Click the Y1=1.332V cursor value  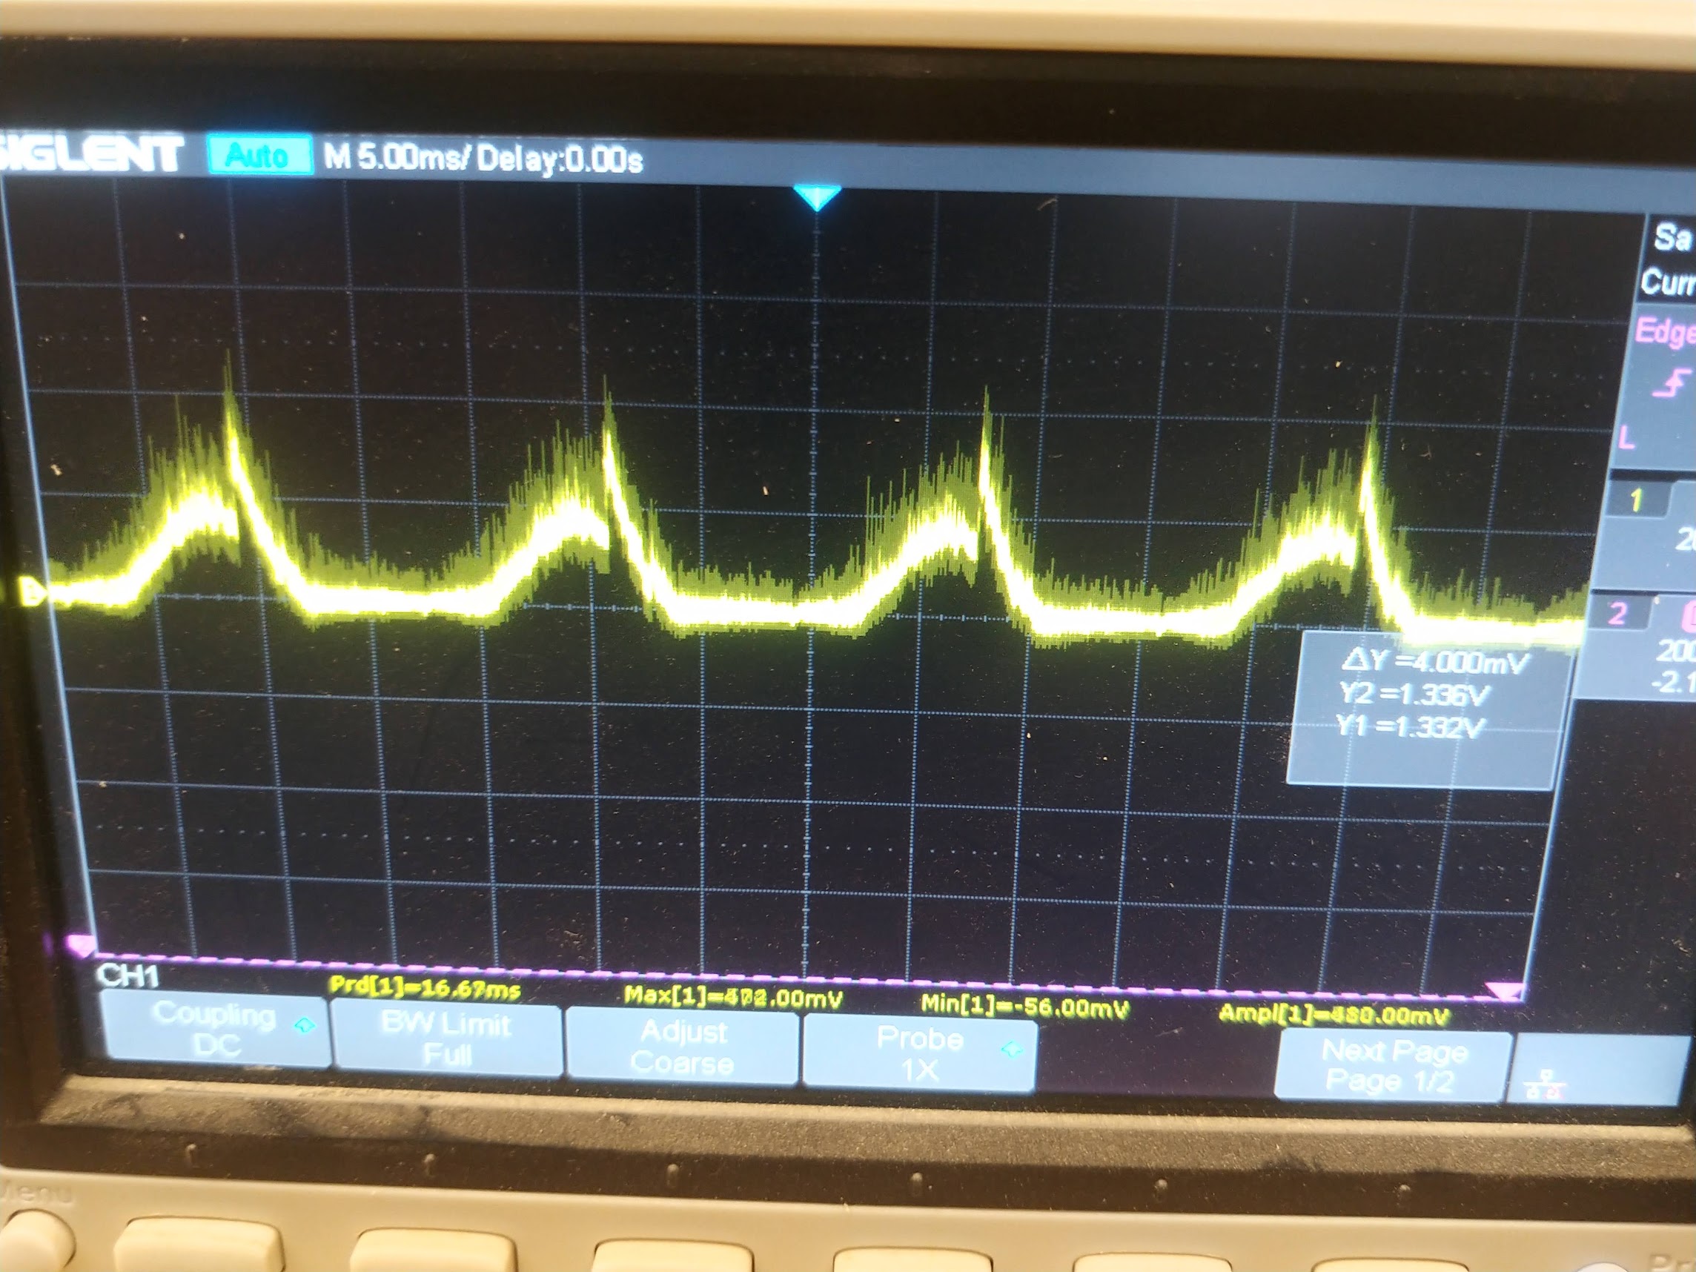(x=1411, y=726)
